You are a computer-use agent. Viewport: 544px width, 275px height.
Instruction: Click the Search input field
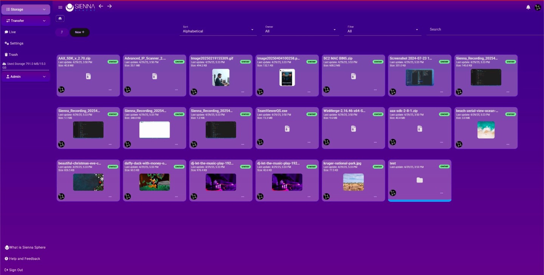[485, 29]
